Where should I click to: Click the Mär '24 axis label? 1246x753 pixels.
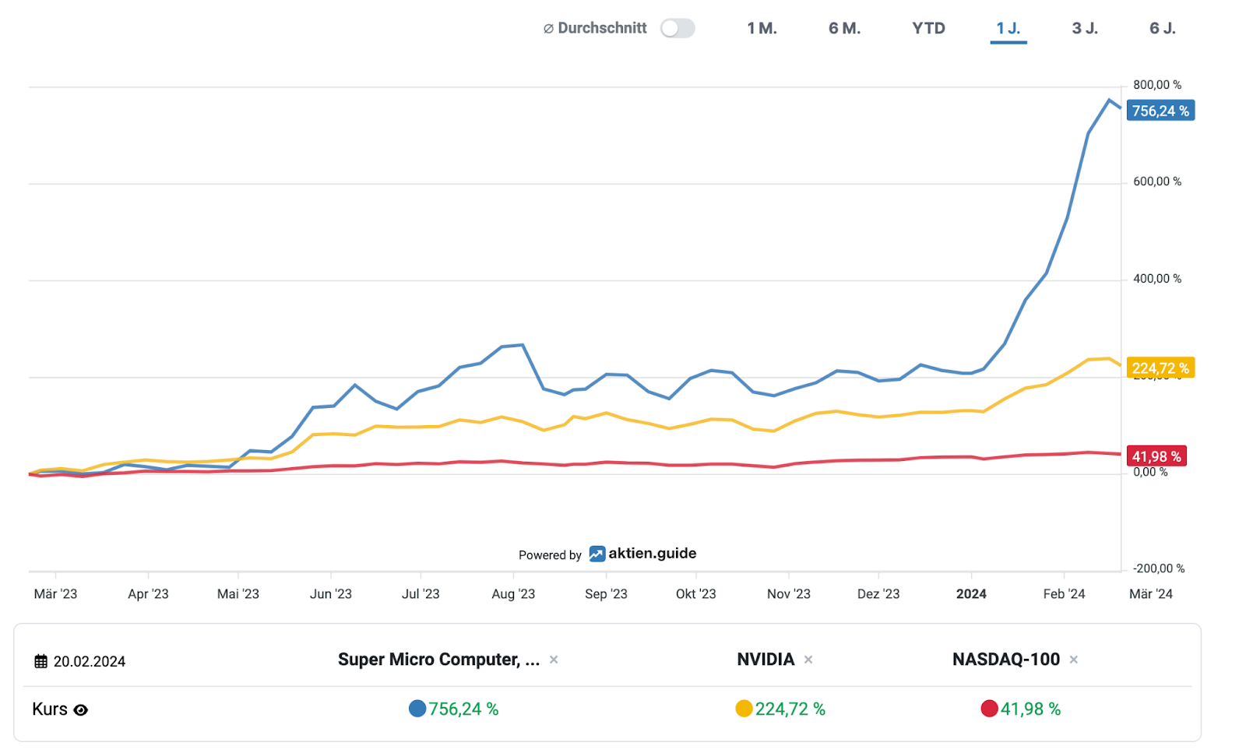pos(1151,594)
